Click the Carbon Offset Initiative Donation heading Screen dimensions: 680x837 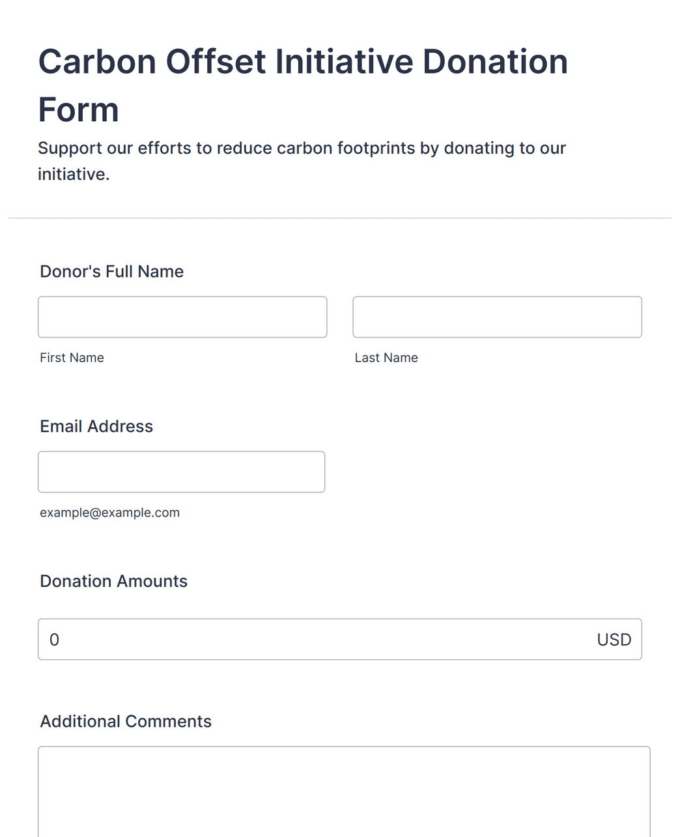pos(303,62)
